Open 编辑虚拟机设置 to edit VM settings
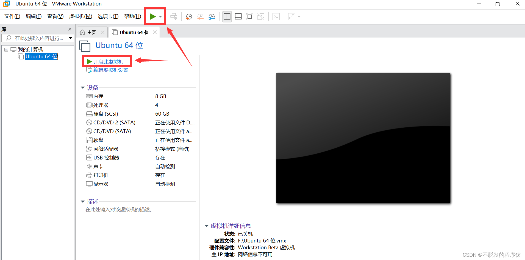525x260 pixels. (110, 70)
